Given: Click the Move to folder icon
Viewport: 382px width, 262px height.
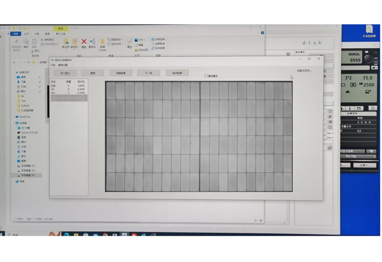Looking at the screenshot, I should (66, 42).
